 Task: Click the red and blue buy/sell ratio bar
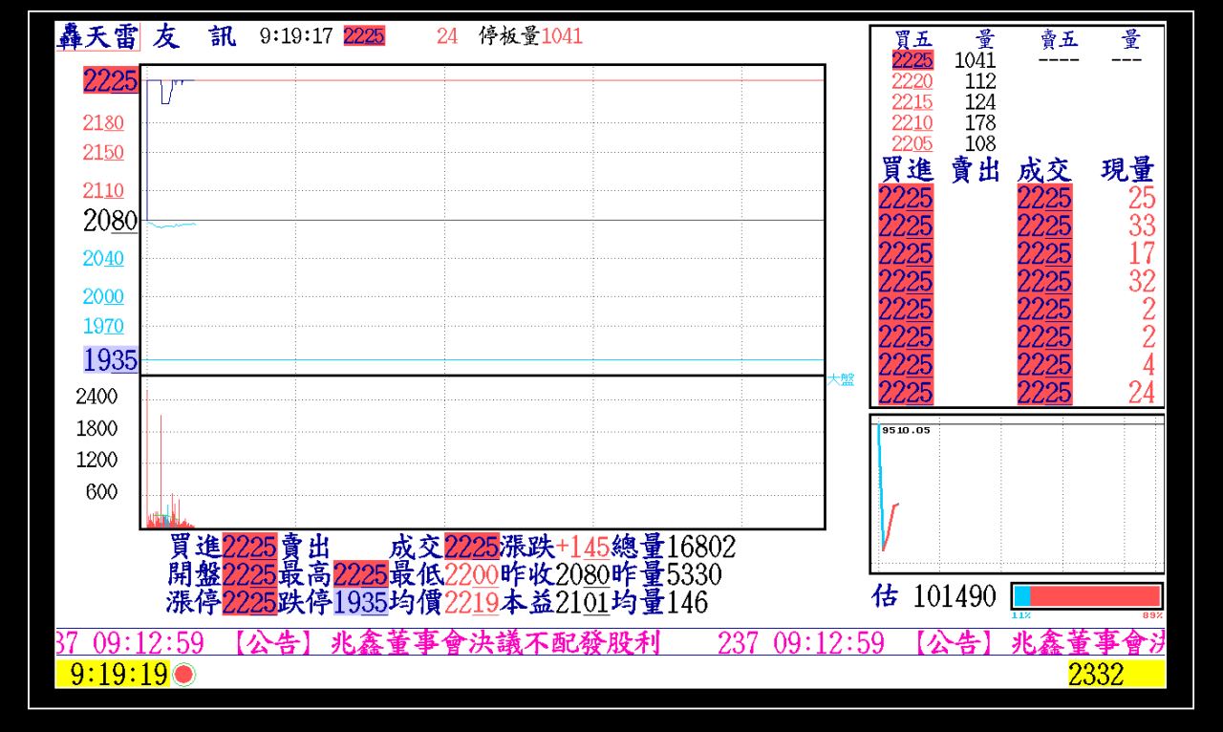[x=1086, y=596]
